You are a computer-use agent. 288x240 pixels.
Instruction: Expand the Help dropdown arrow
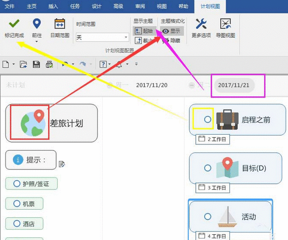(x=109, y=64)
